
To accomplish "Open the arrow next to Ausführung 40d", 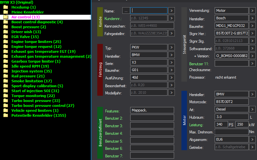I will click(x=172, y=77).
